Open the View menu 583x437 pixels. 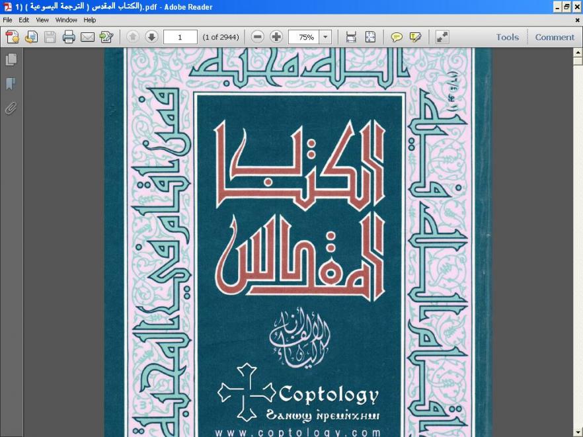[x=42, y=20]
